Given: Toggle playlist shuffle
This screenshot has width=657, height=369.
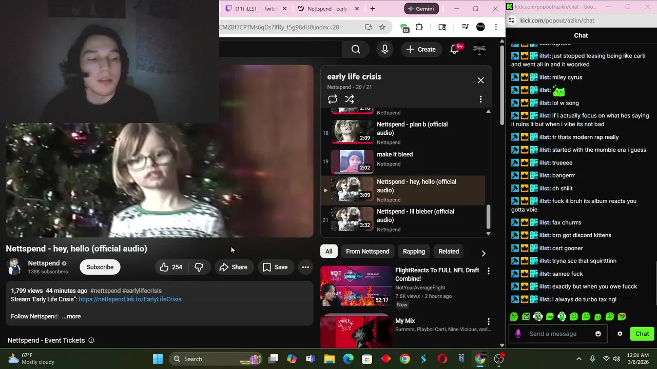Looking at the screenshot, I should click(350, 99).
